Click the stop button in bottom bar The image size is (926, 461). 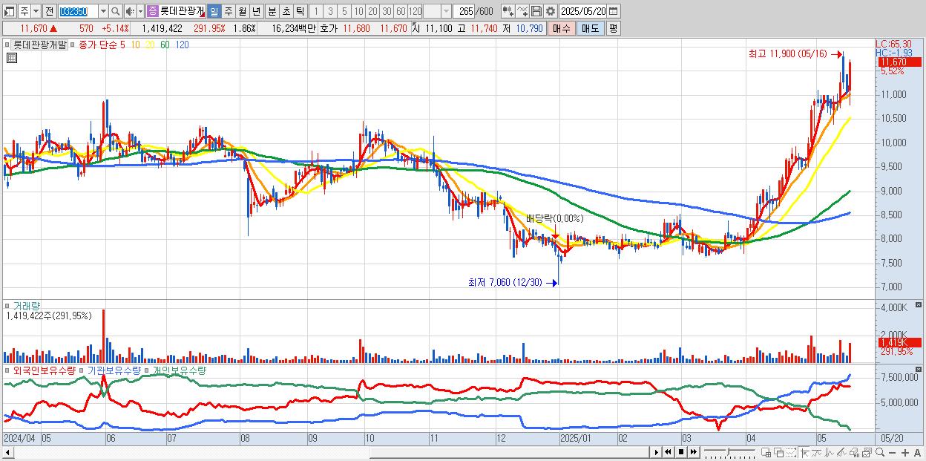(681, 452)
